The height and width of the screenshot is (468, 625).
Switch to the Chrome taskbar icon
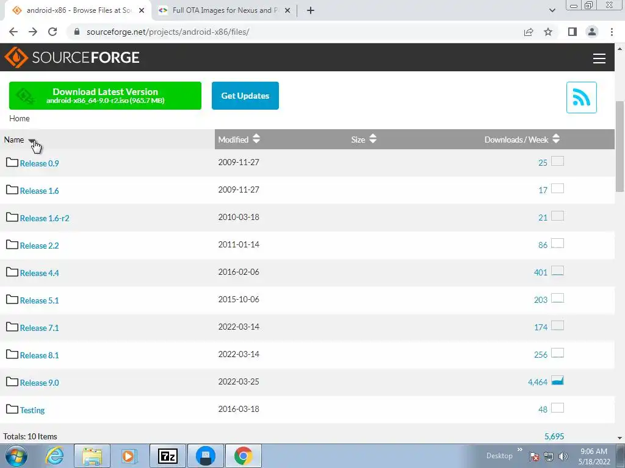[243, 456]
